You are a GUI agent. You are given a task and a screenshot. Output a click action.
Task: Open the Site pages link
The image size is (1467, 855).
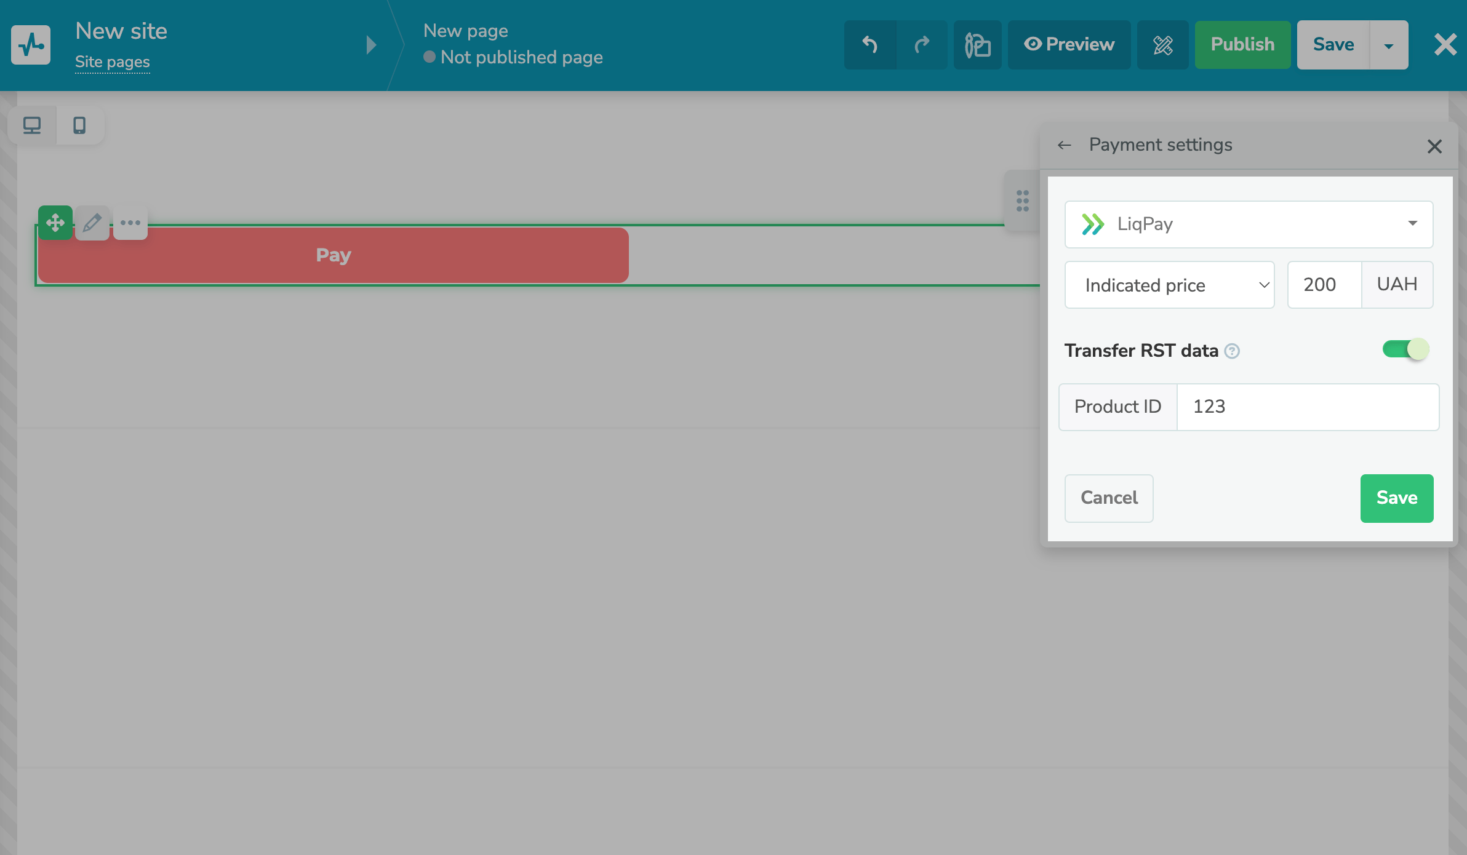click(x=112, y=62)
